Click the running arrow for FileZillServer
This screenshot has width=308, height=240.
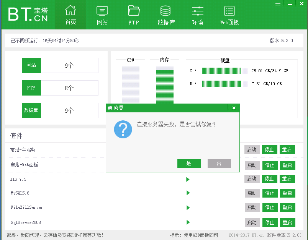[x=188, y=208]
